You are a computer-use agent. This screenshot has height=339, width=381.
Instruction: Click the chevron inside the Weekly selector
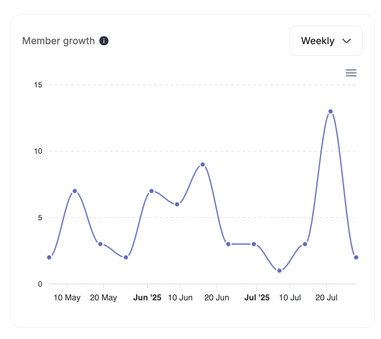tap(347, 40)
